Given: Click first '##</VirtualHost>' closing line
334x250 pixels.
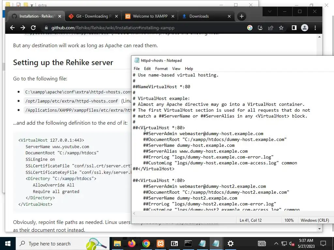Looking at the screenshot, I should (x=154, y=169).
